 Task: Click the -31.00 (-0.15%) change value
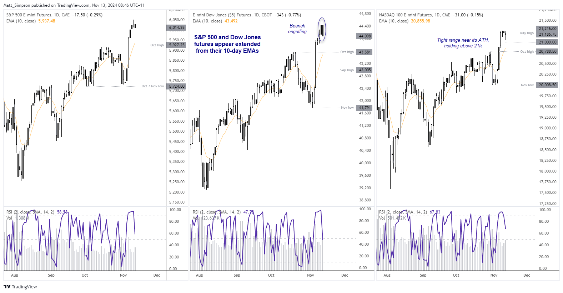tap(468, 15)
